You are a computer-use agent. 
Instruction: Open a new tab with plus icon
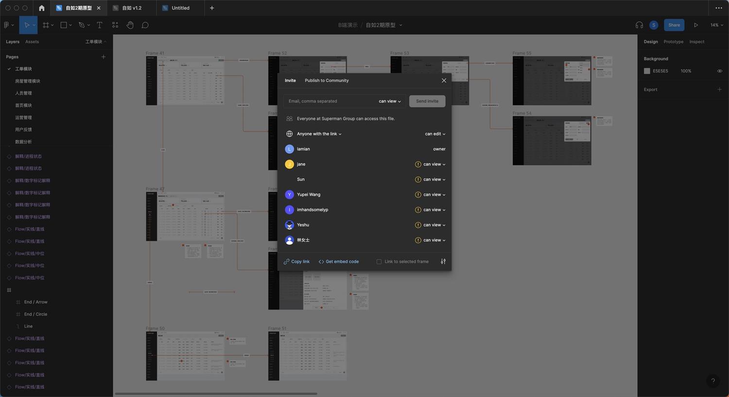click(x=212, y=8)
